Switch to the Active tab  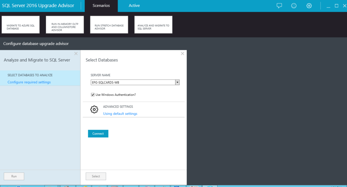coord(134,6)
